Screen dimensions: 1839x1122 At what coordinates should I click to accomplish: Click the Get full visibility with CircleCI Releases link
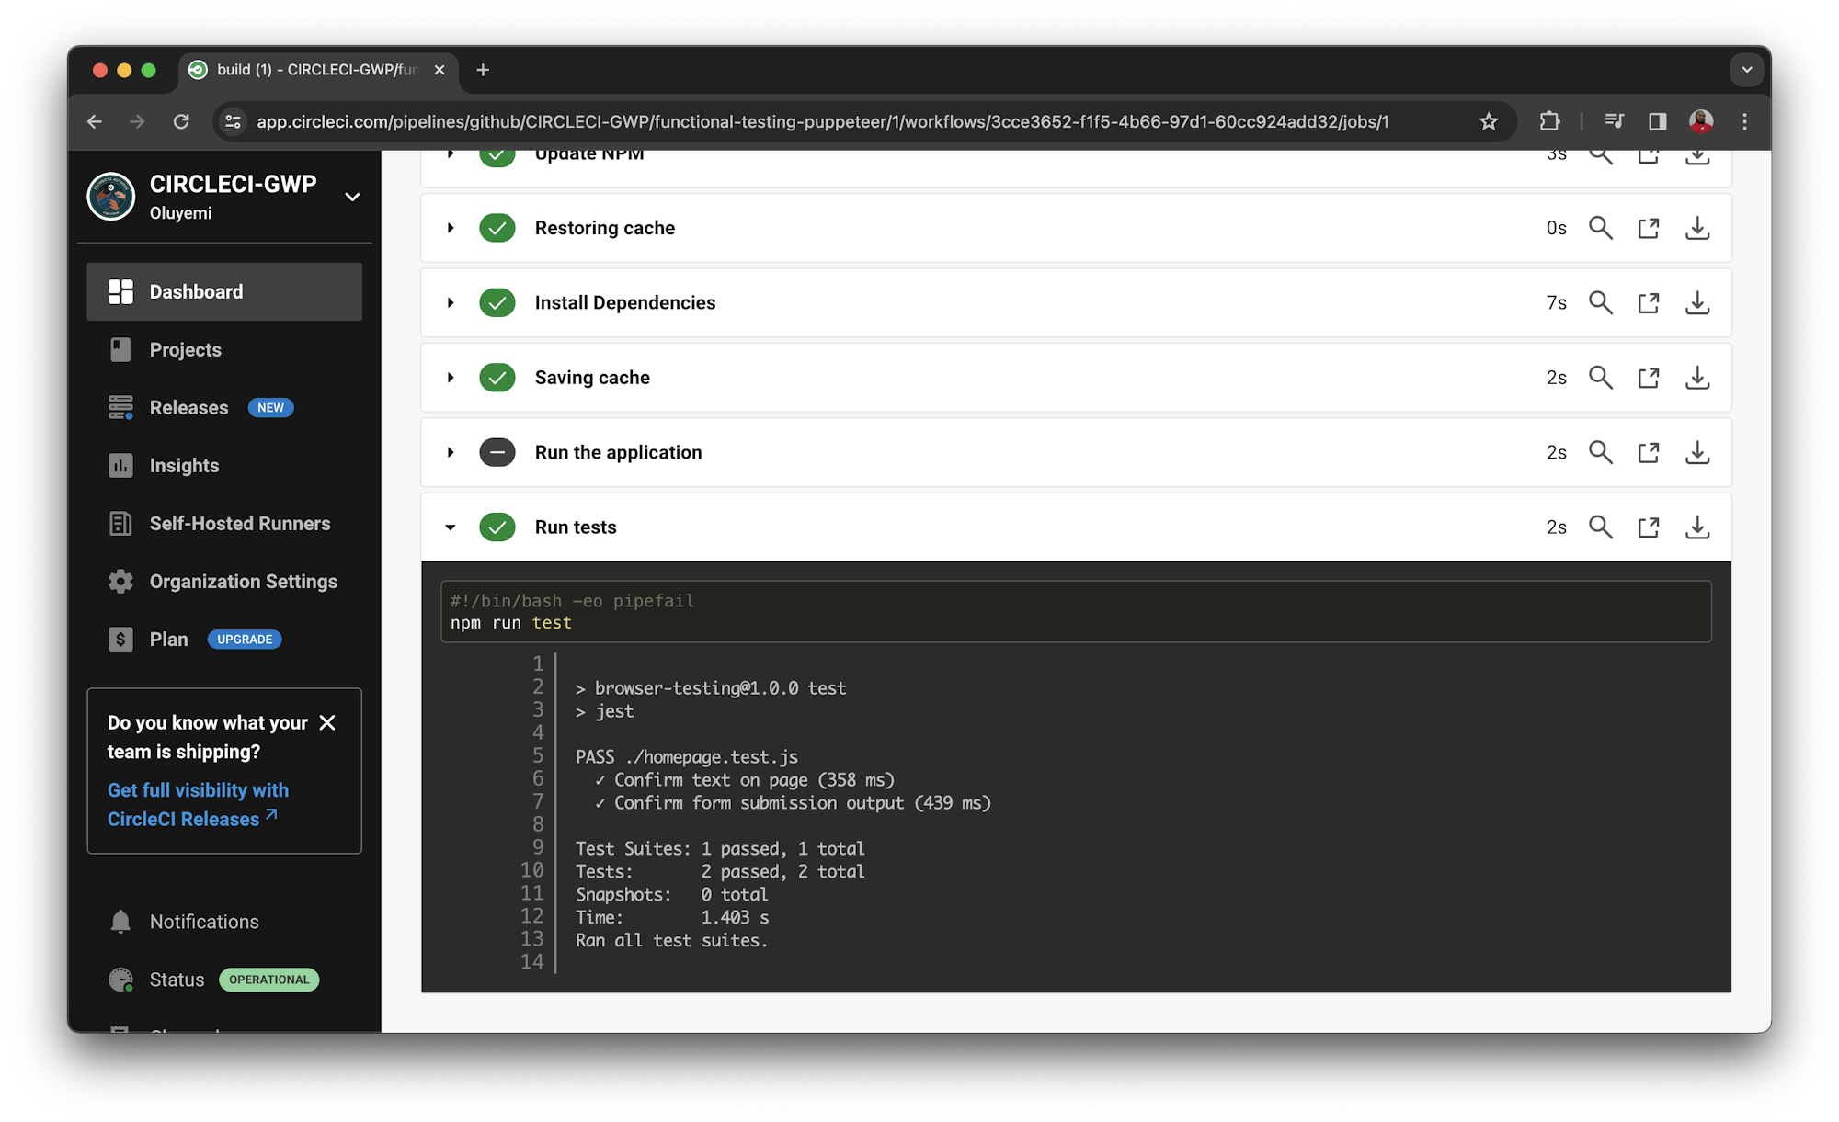pos(197,804)
